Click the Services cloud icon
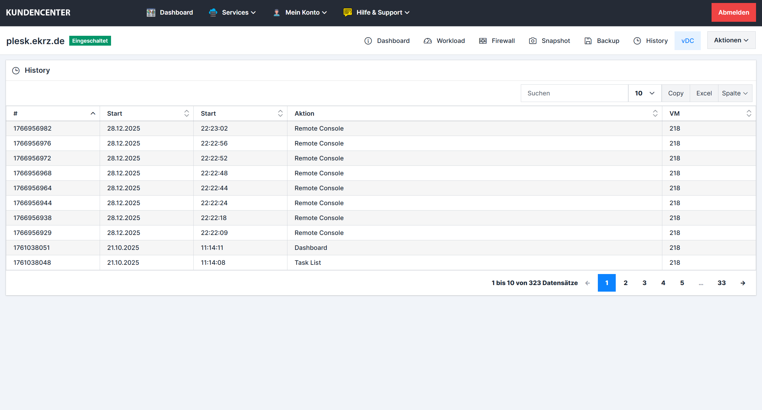This screenshot has width=762, height=410. 213,13
